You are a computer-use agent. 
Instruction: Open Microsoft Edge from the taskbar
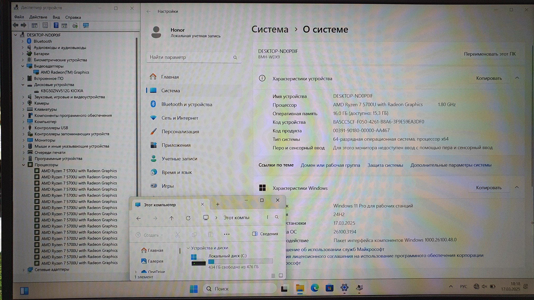tap(315, 288)
